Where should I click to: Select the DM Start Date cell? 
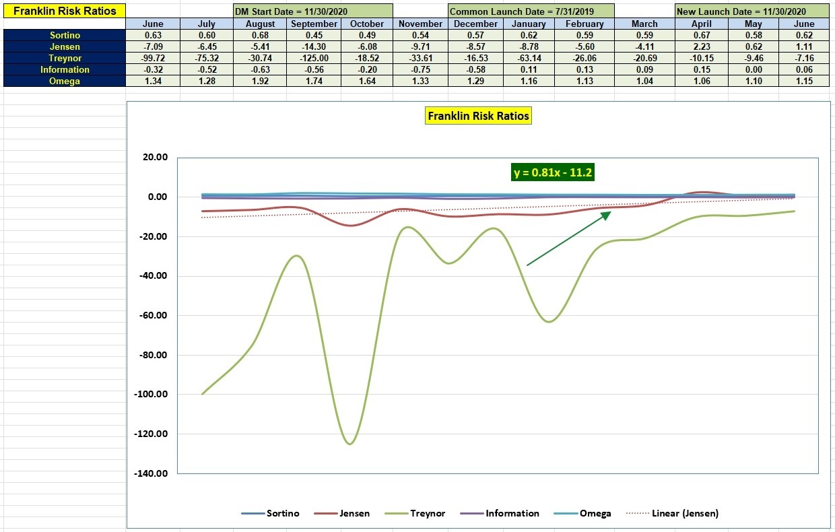coord(313,11)
